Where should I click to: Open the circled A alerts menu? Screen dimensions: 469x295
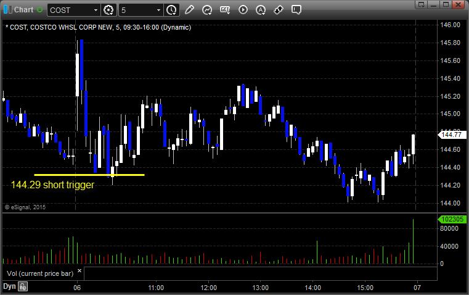[261, 10]
